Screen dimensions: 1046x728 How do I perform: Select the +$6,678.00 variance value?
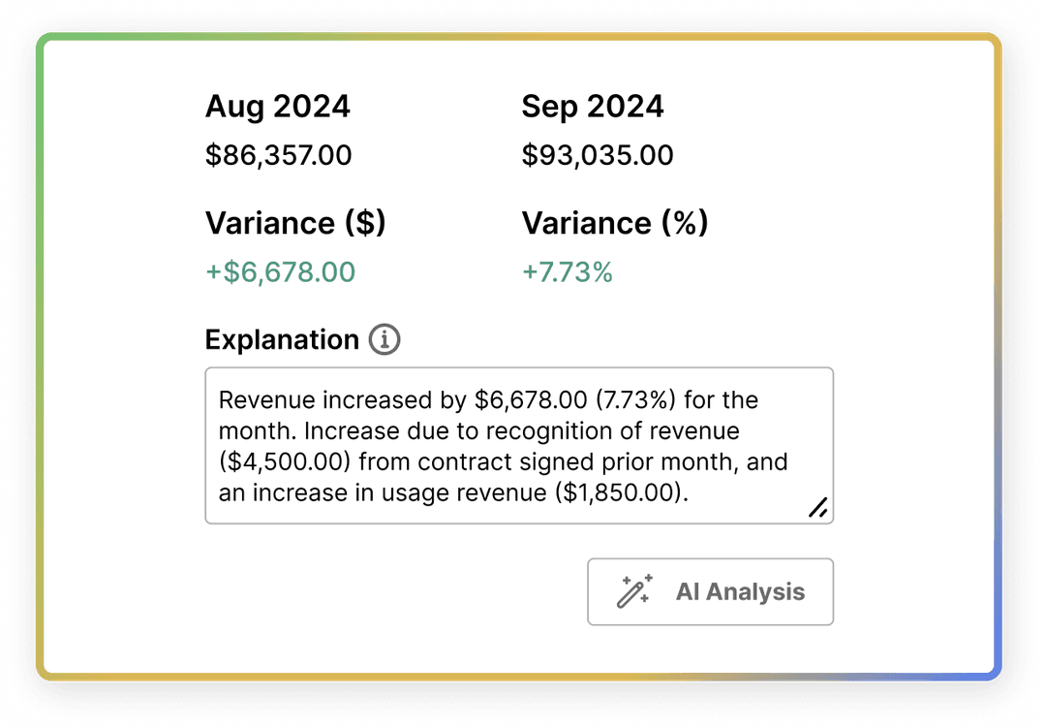[280, 272]
